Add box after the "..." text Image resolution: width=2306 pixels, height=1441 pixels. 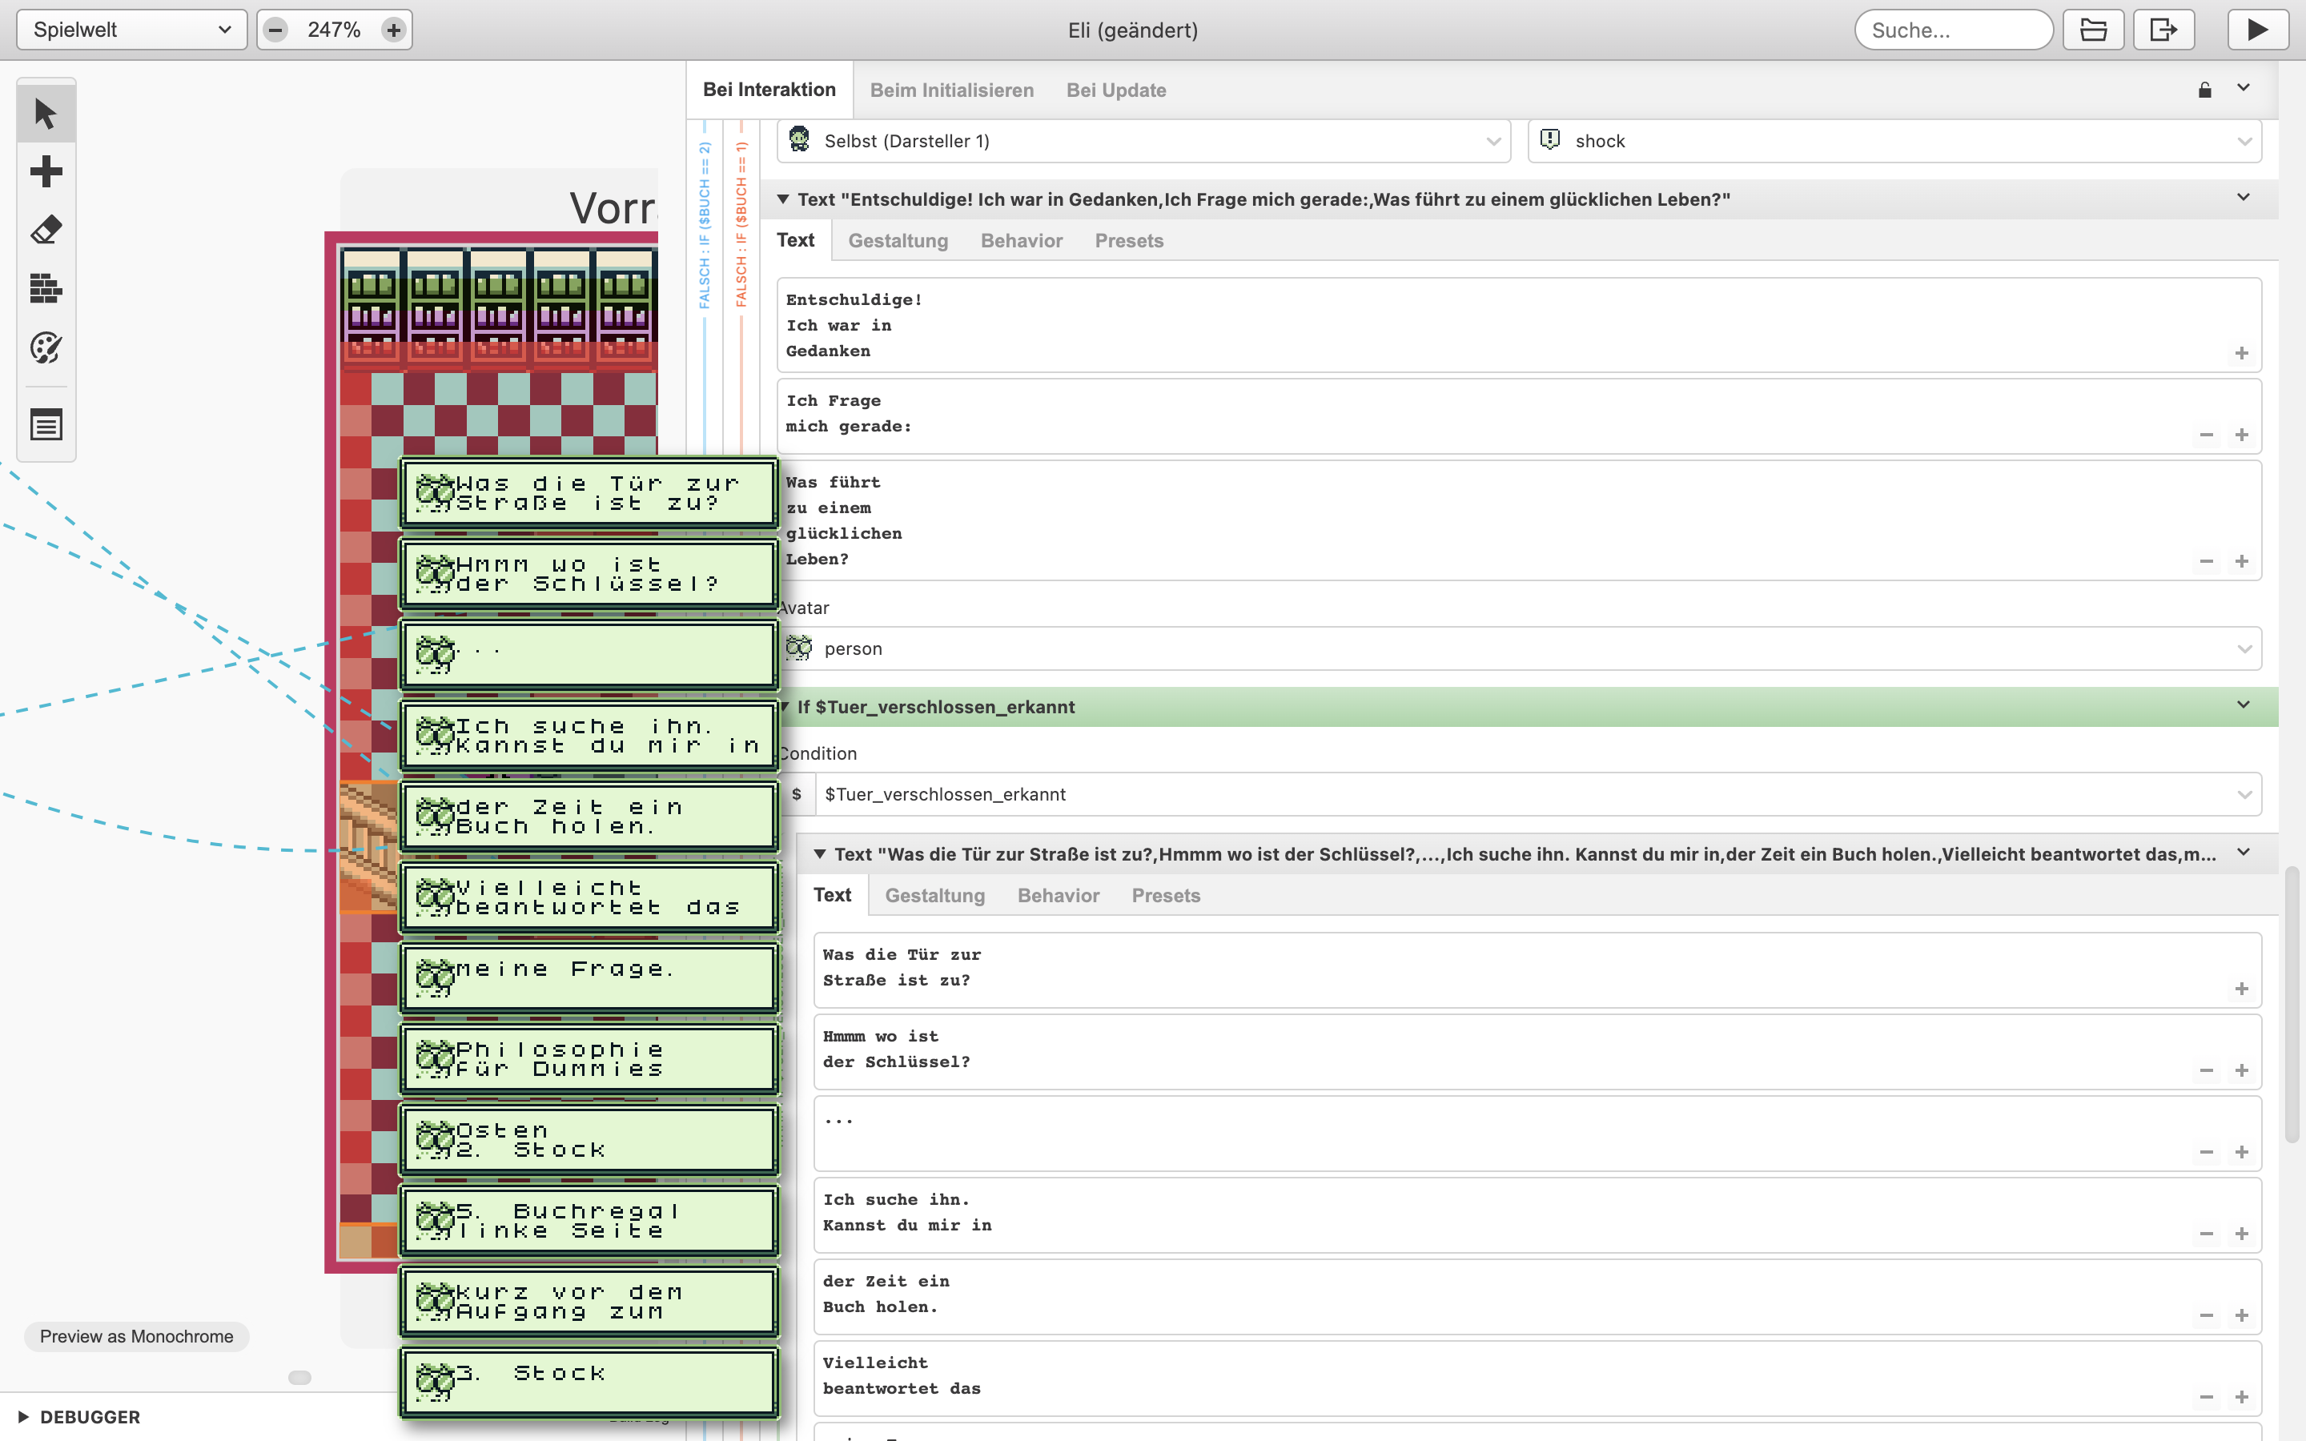tap(2241, 1153)
